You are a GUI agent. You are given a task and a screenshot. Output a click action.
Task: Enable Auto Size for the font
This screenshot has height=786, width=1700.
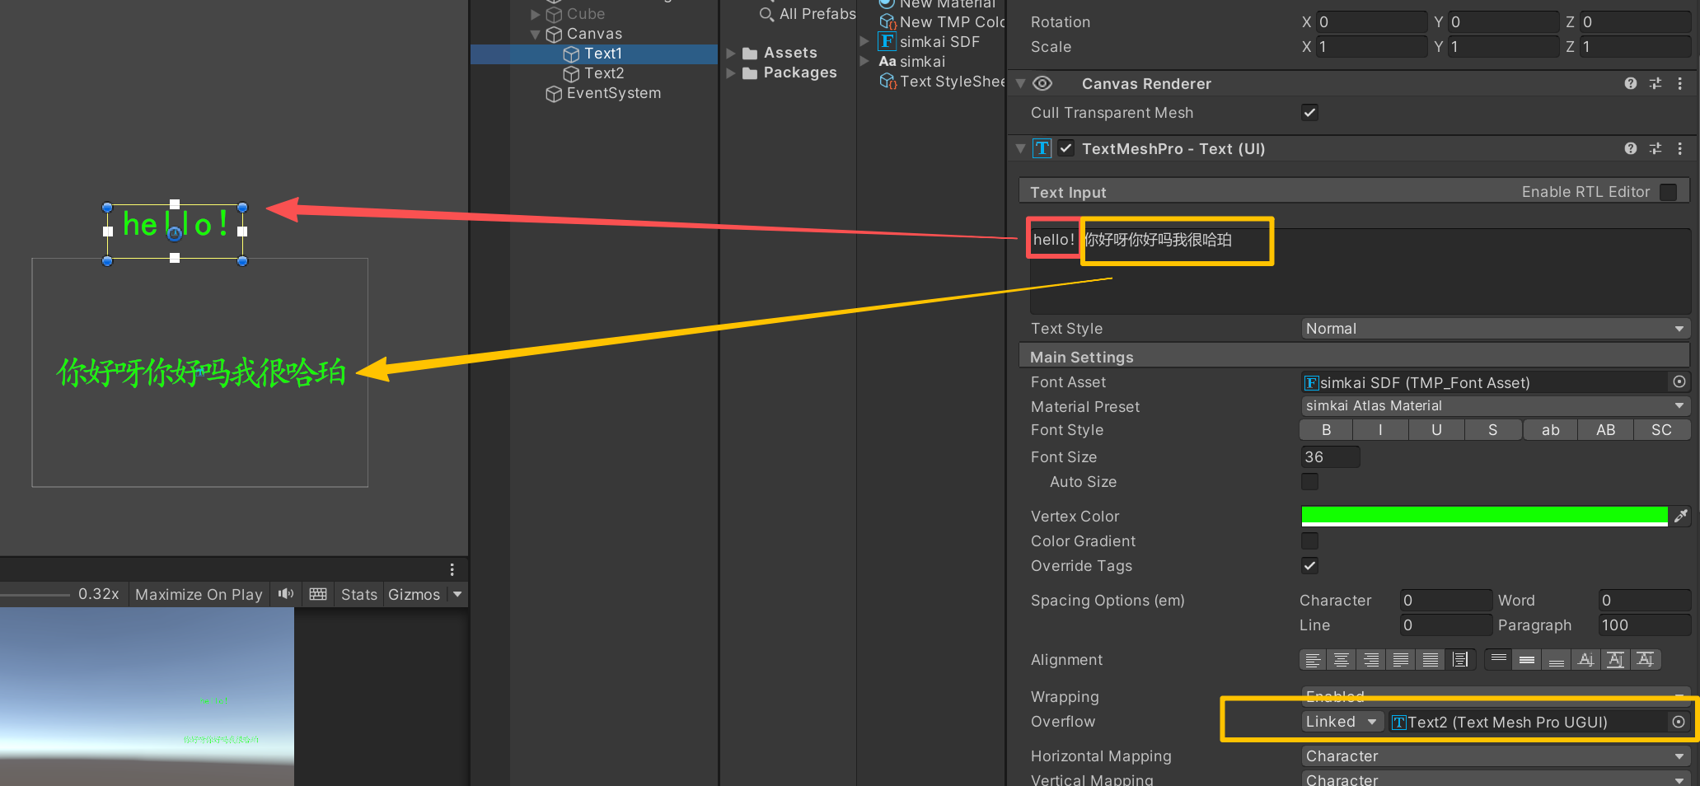[x=1309, y=482]
